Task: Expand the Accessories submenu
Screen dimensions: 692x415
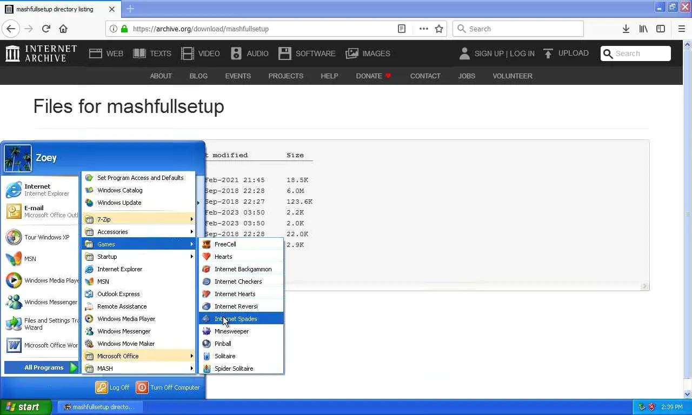Action: tap(138, 232)
